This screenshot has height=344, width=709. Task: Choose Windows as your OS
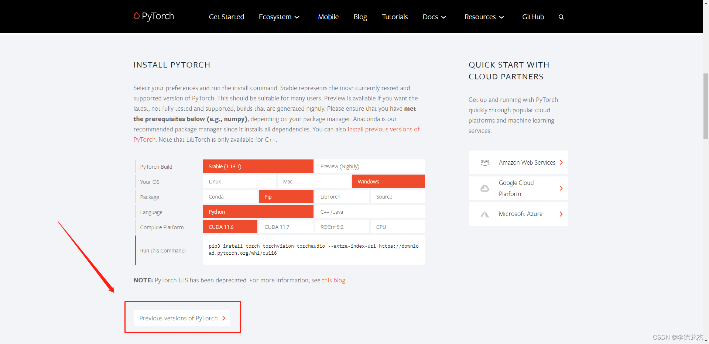pyautogui.click(x=388, y=181)
